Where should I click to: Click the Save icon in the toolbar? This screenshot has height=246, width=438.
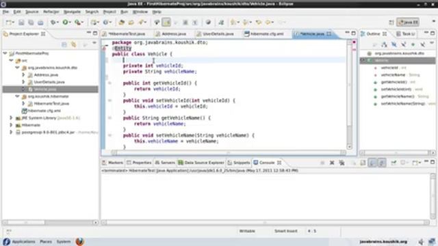coord(21,23)
